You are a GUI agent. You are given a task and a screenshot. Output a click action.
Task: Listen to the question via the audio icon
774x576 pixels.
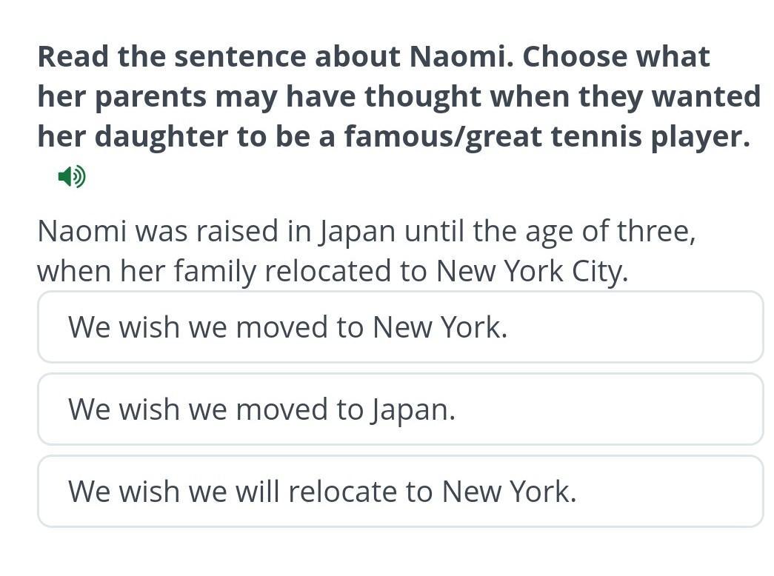point(72,176)
